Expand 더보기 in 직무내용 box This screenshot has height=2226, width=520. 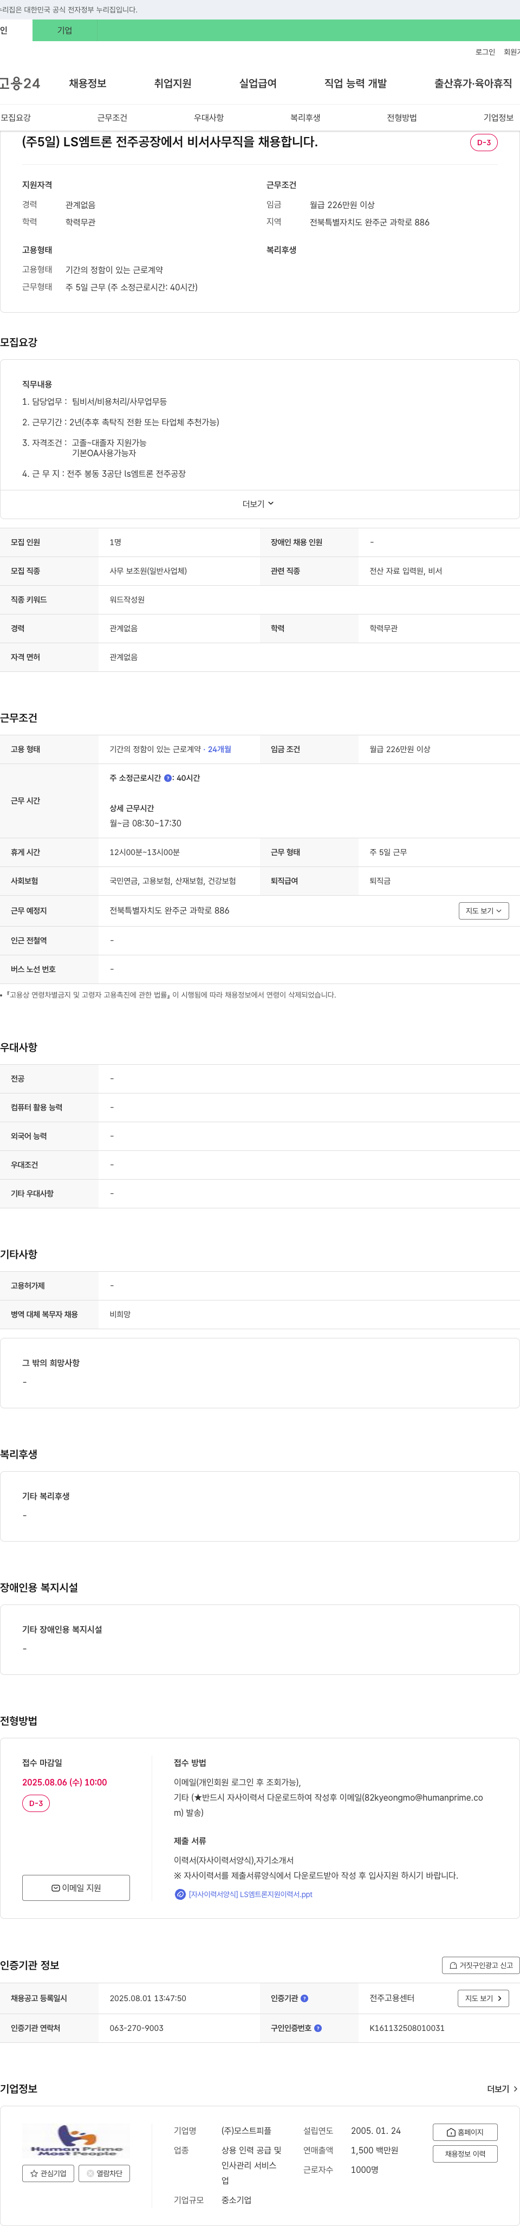[258, 504]
